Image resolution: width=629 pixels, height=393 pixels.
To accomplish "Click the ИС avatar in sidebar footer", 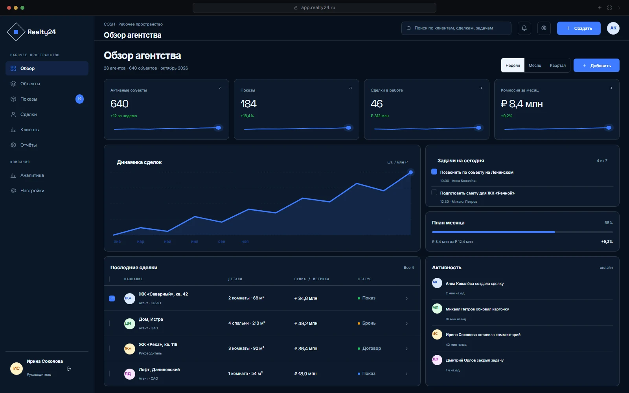I will click(17, 369).
